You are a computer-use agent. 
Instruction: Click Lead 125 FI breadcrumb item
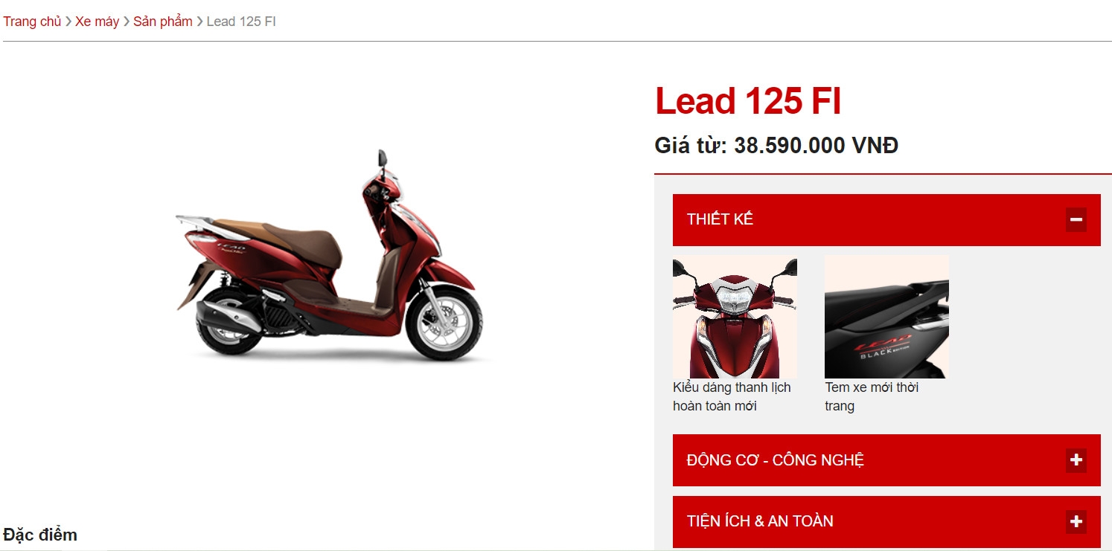tap(241, 22)
